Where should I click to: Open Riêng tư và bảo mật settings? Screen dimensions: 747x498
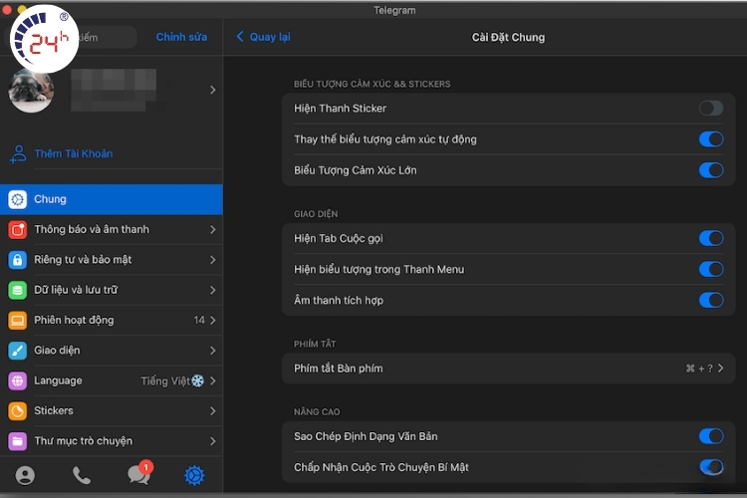112,260
